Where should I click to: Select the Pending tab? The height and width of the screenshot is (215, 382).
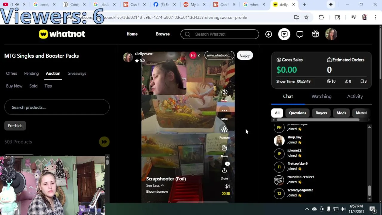tap(31, 73)
